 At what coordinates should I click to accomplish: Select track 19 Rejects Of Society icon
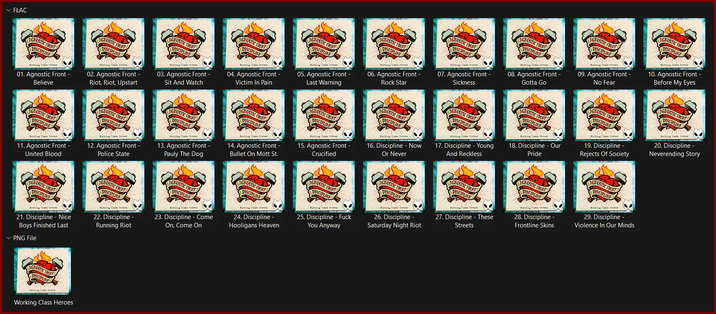(604, 115)
